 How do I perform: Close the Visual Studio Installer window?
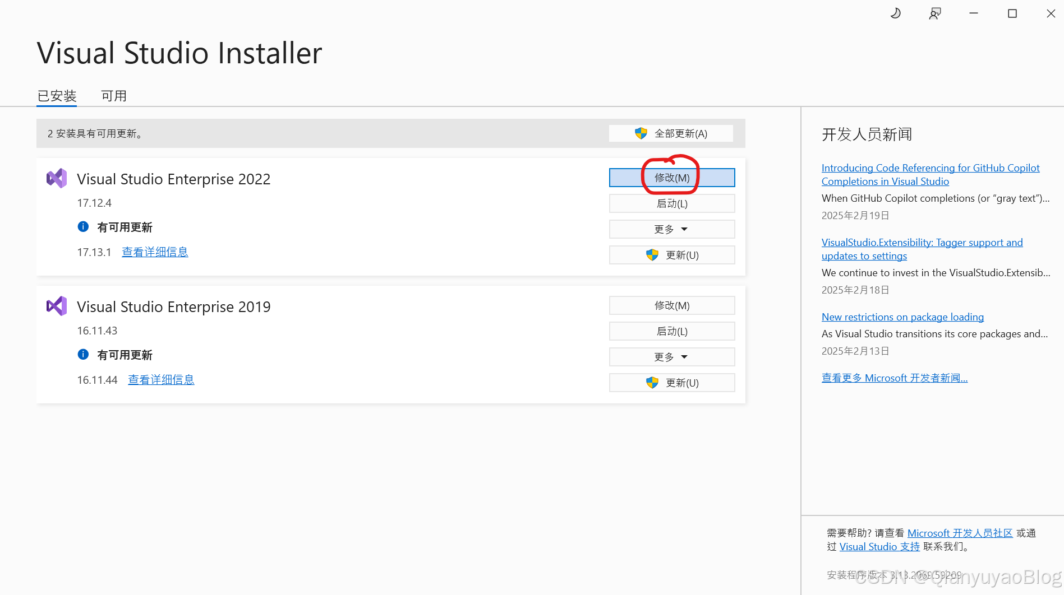click(1051, 13)
